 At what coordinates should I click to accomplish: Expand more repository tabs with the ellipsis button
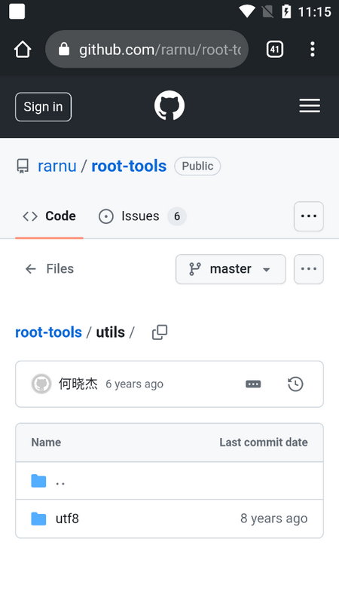[309, 216]
